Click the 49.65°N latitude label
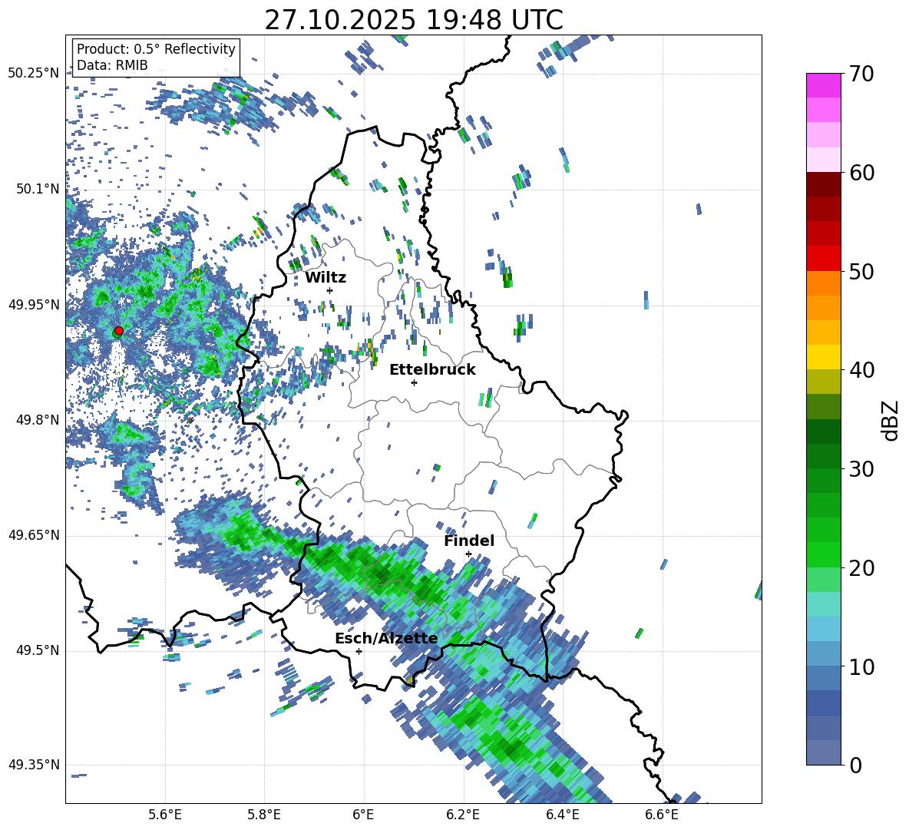Screen dimensions: 909x830 34,534
